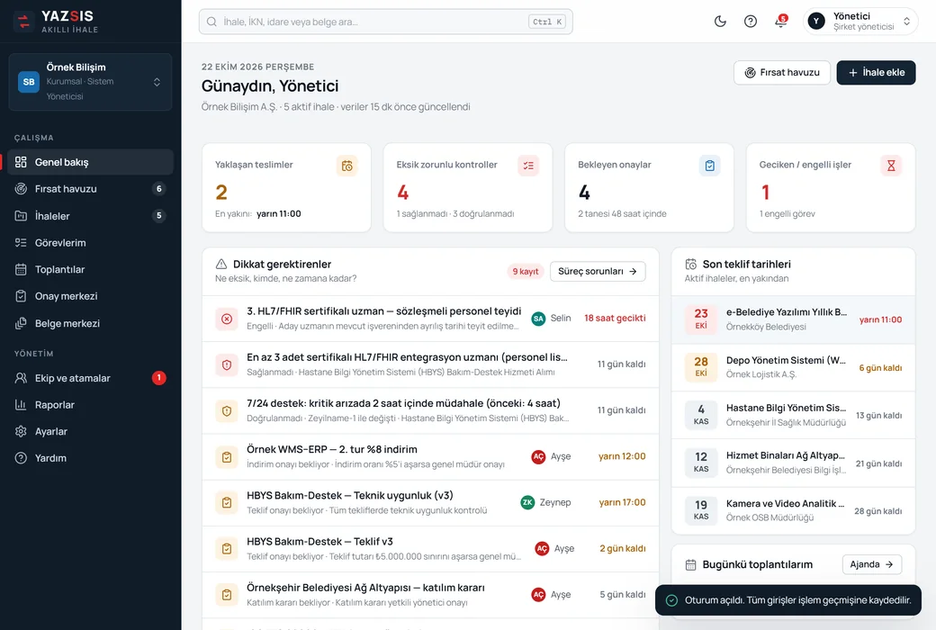Navigate to Onay merkezi
The image size is (936, 630).
(x=91, y=296)
